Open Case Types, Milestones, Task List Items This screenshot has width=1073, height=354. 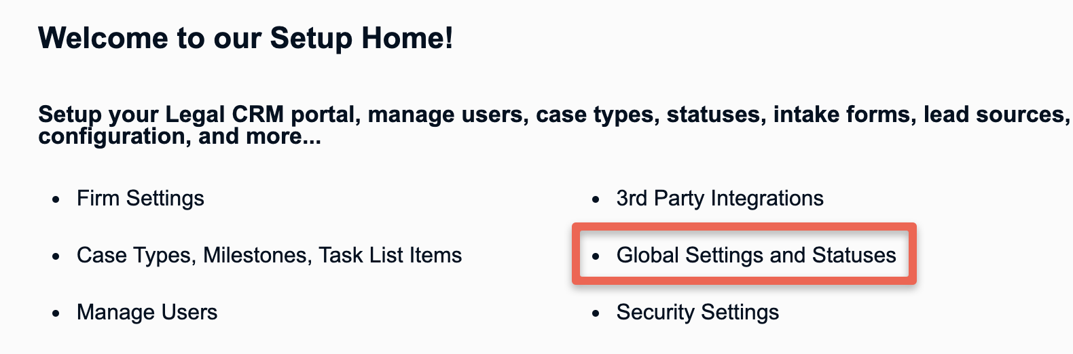tap(269, 255)
